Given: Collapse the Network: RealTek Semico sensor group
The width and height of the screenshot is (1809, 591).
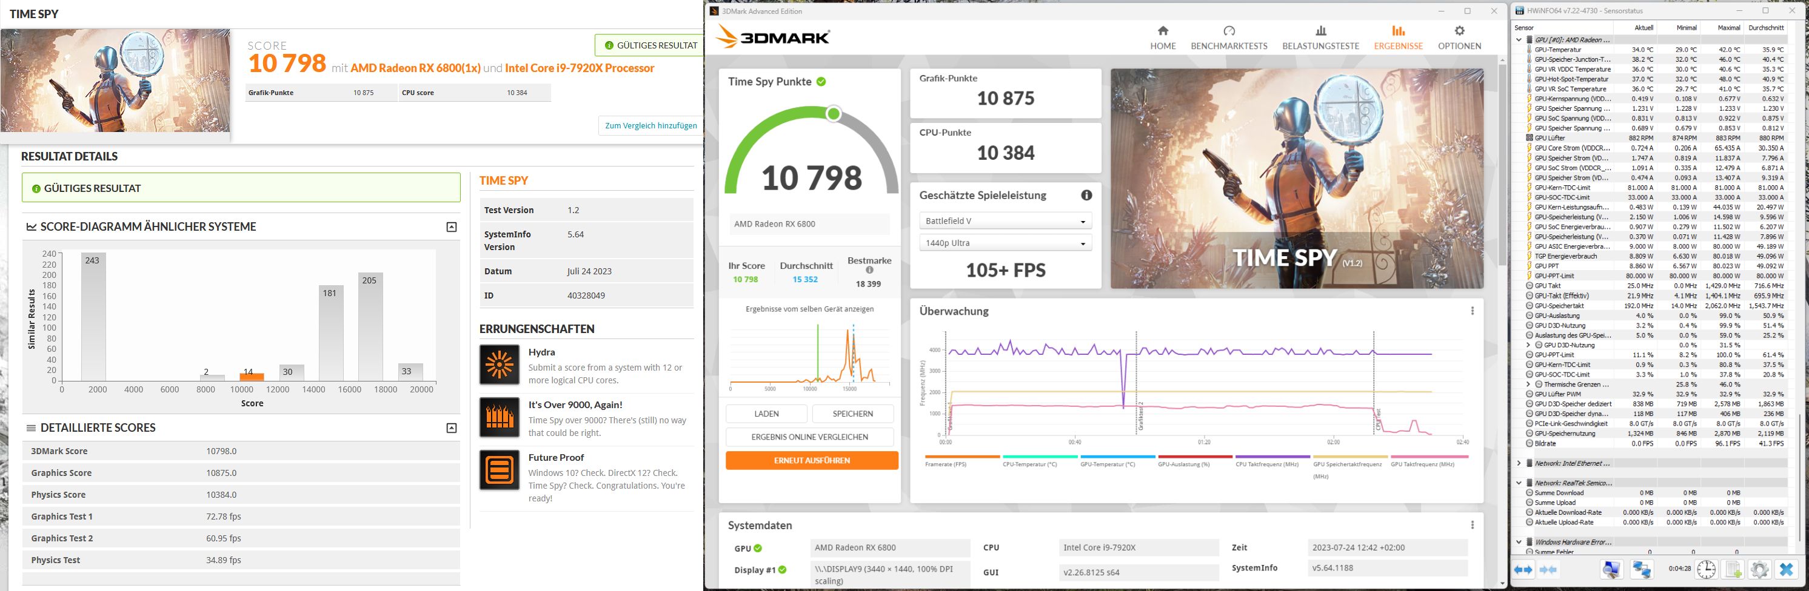Looking at the screenshot, I should tap(1519, 483).
